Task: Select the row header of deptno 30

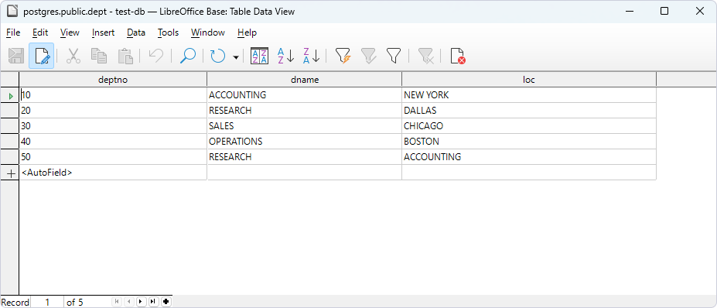Action: tap(9, 126)
